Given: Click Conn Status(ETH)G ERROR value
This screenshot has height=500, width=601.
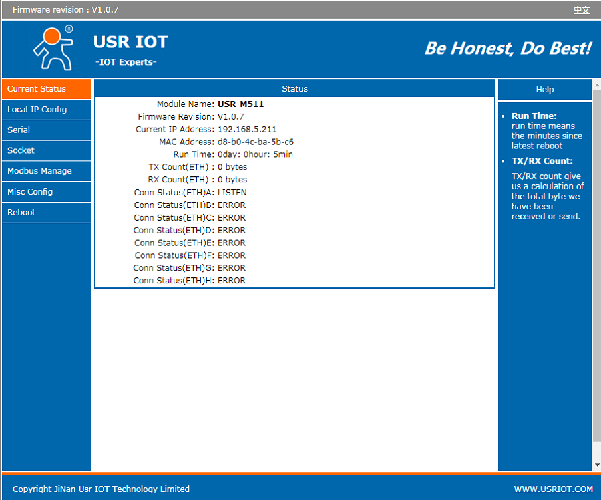Looking at the screenshot, I should pyautogui.click(x=232, y=268).
